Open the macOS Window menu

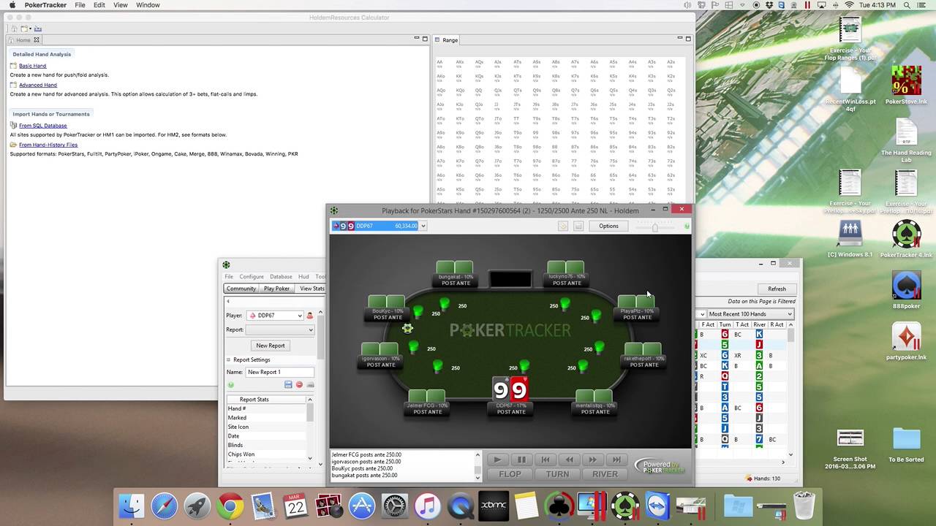click(148, 5)
